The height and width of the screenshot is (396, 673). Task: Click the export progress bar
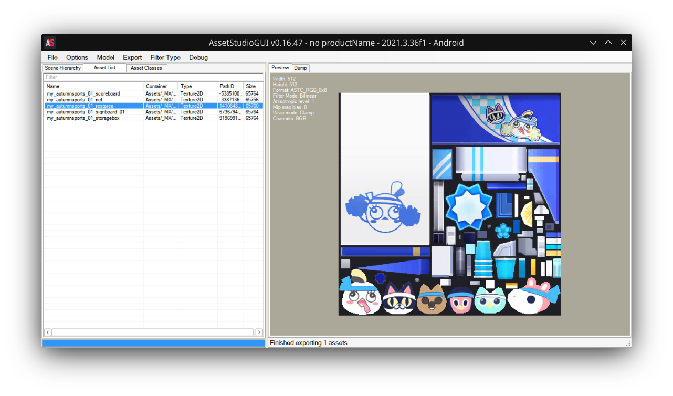[153, 343]
